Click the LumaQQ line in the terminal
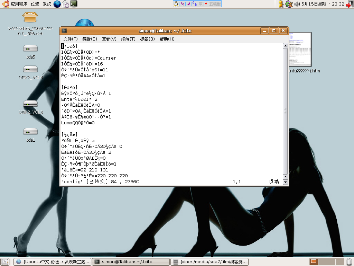Viewport: 354px width, 266px height. coord(78,123)
